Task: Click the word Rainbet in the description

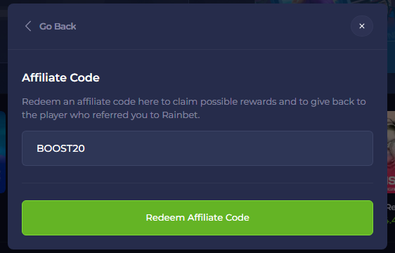Action: tap(181, 115)
